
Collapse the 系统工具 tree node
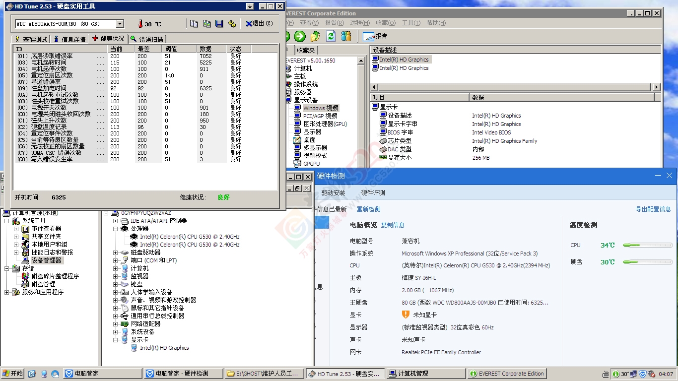click(7, 221)
